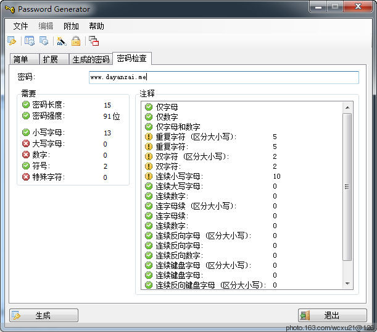Click the green check beside 符号
Viewport: 377px width, 332px height.
[26, 166]
